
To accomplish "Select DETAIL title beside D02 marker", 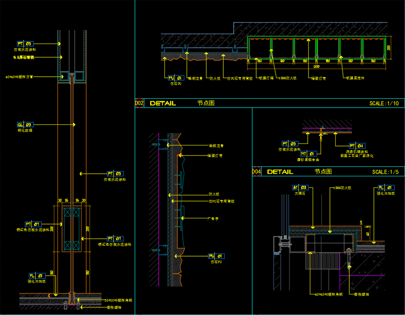I will coord(163,103).
